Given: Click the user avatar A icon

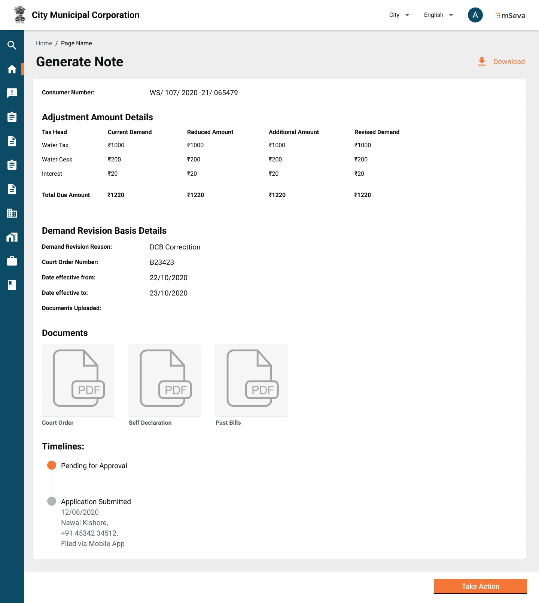Looking at the screenshot, I should point(475,15).
